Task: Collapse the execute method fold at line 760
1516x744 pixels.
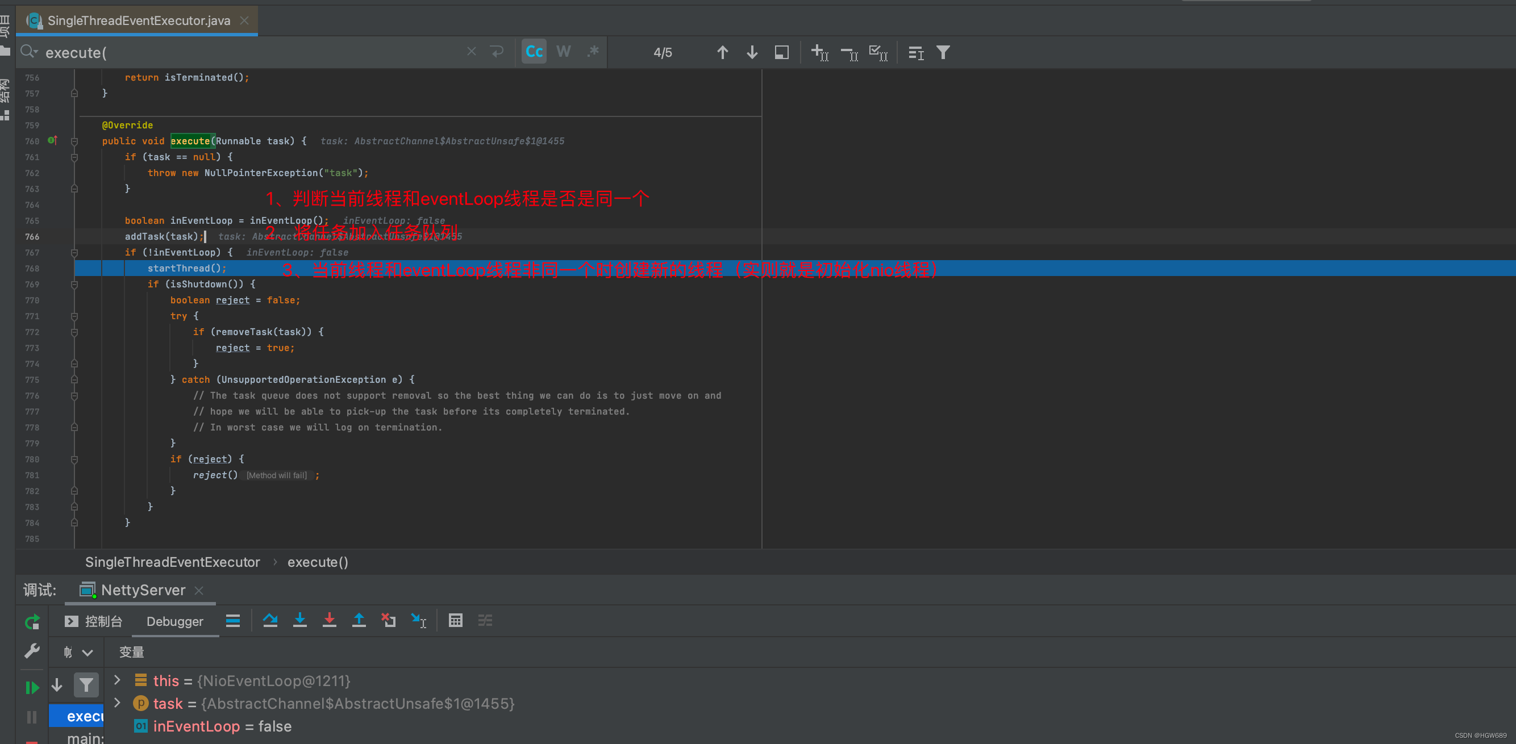Action: click(x=74, y=141)
